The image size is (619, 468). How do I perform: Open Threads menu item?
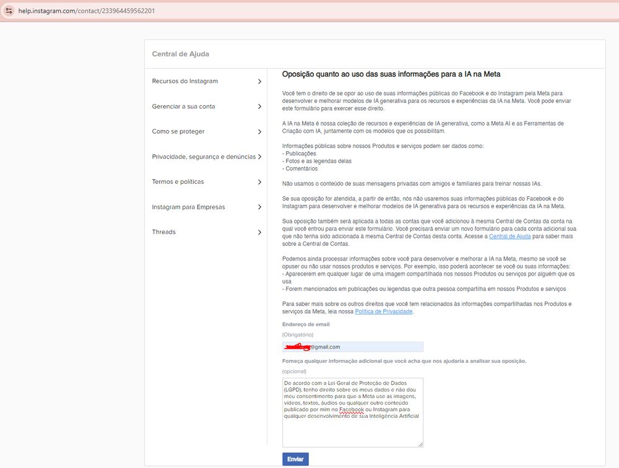coord(163,232)
